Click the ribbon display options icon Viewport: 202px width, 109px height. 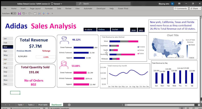point(179,4)
